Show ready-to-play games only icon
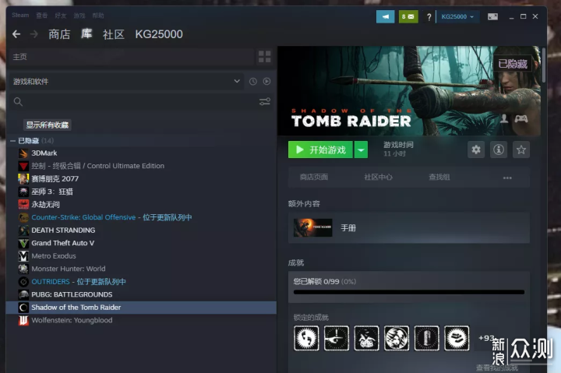 (266, 81)
